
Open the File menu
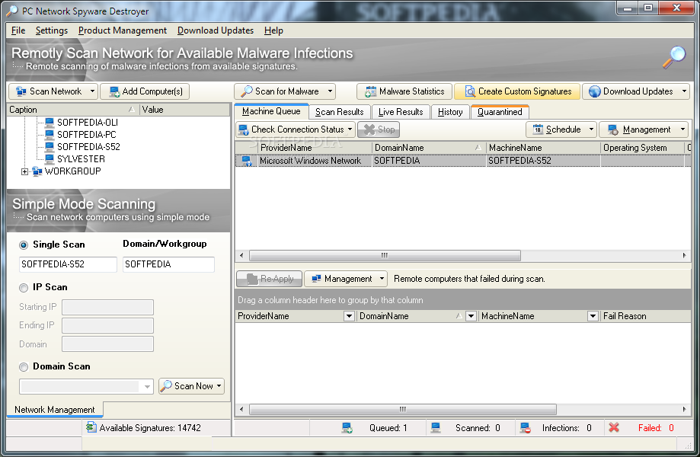18,30
